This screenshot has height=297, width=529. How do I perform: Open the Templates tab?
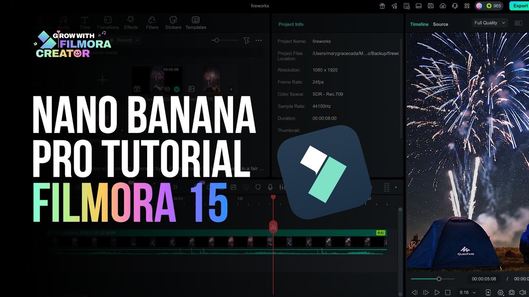pos(195,23)
